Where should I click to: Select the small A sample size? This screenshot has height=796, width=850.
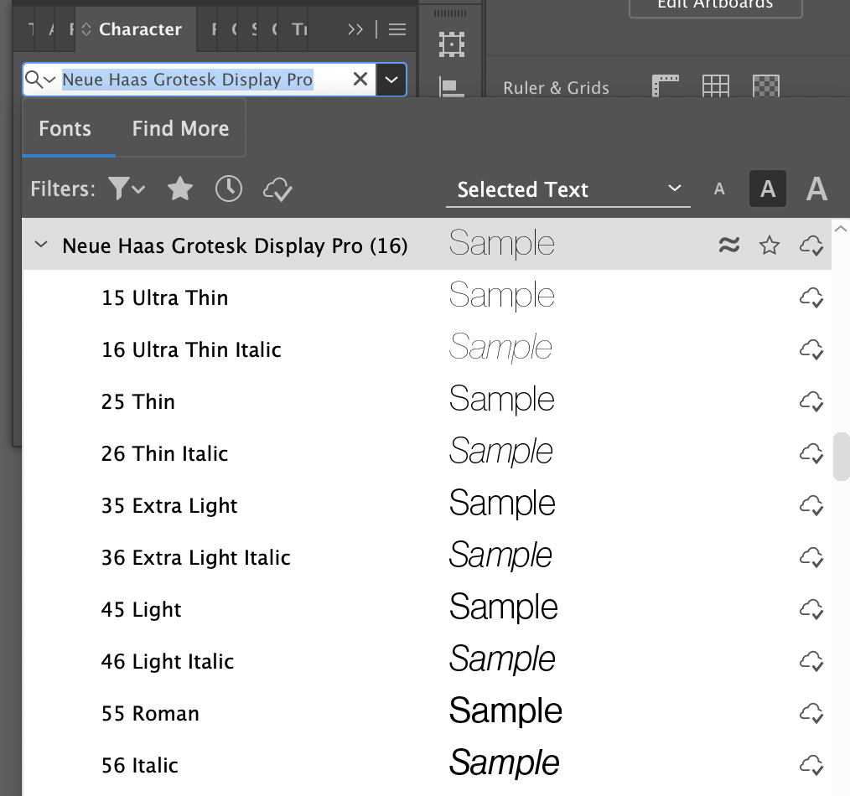pos(719,189)
